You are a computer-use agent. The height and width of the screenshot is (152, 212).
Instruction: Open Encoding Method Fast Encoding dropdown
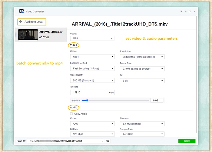[92, 68]
